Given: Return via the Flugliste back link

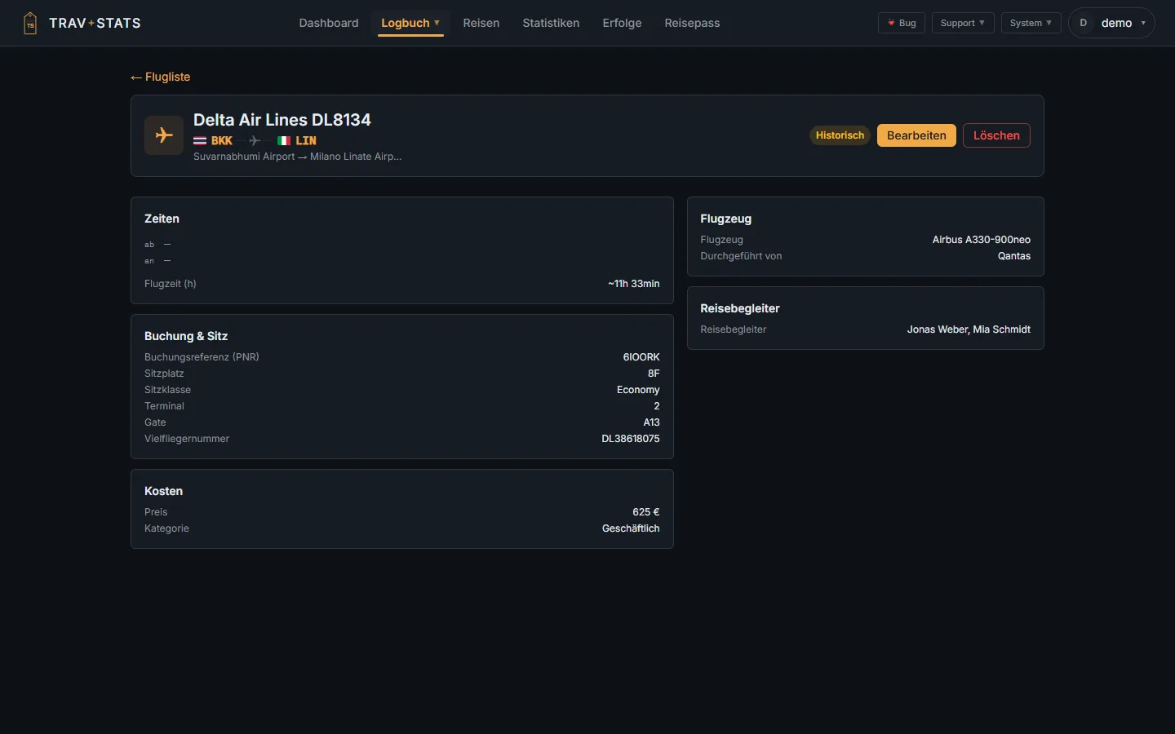Looking at the screenshot, I should coord(160,77).
